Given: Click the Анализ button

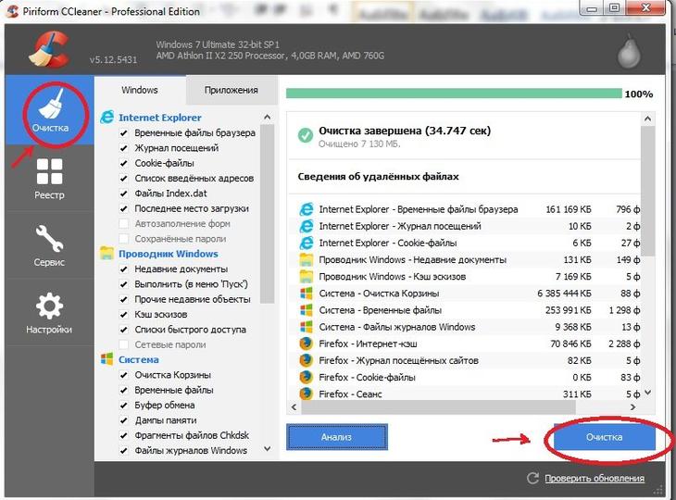Looking at the screenshot, I should [337, 437].
